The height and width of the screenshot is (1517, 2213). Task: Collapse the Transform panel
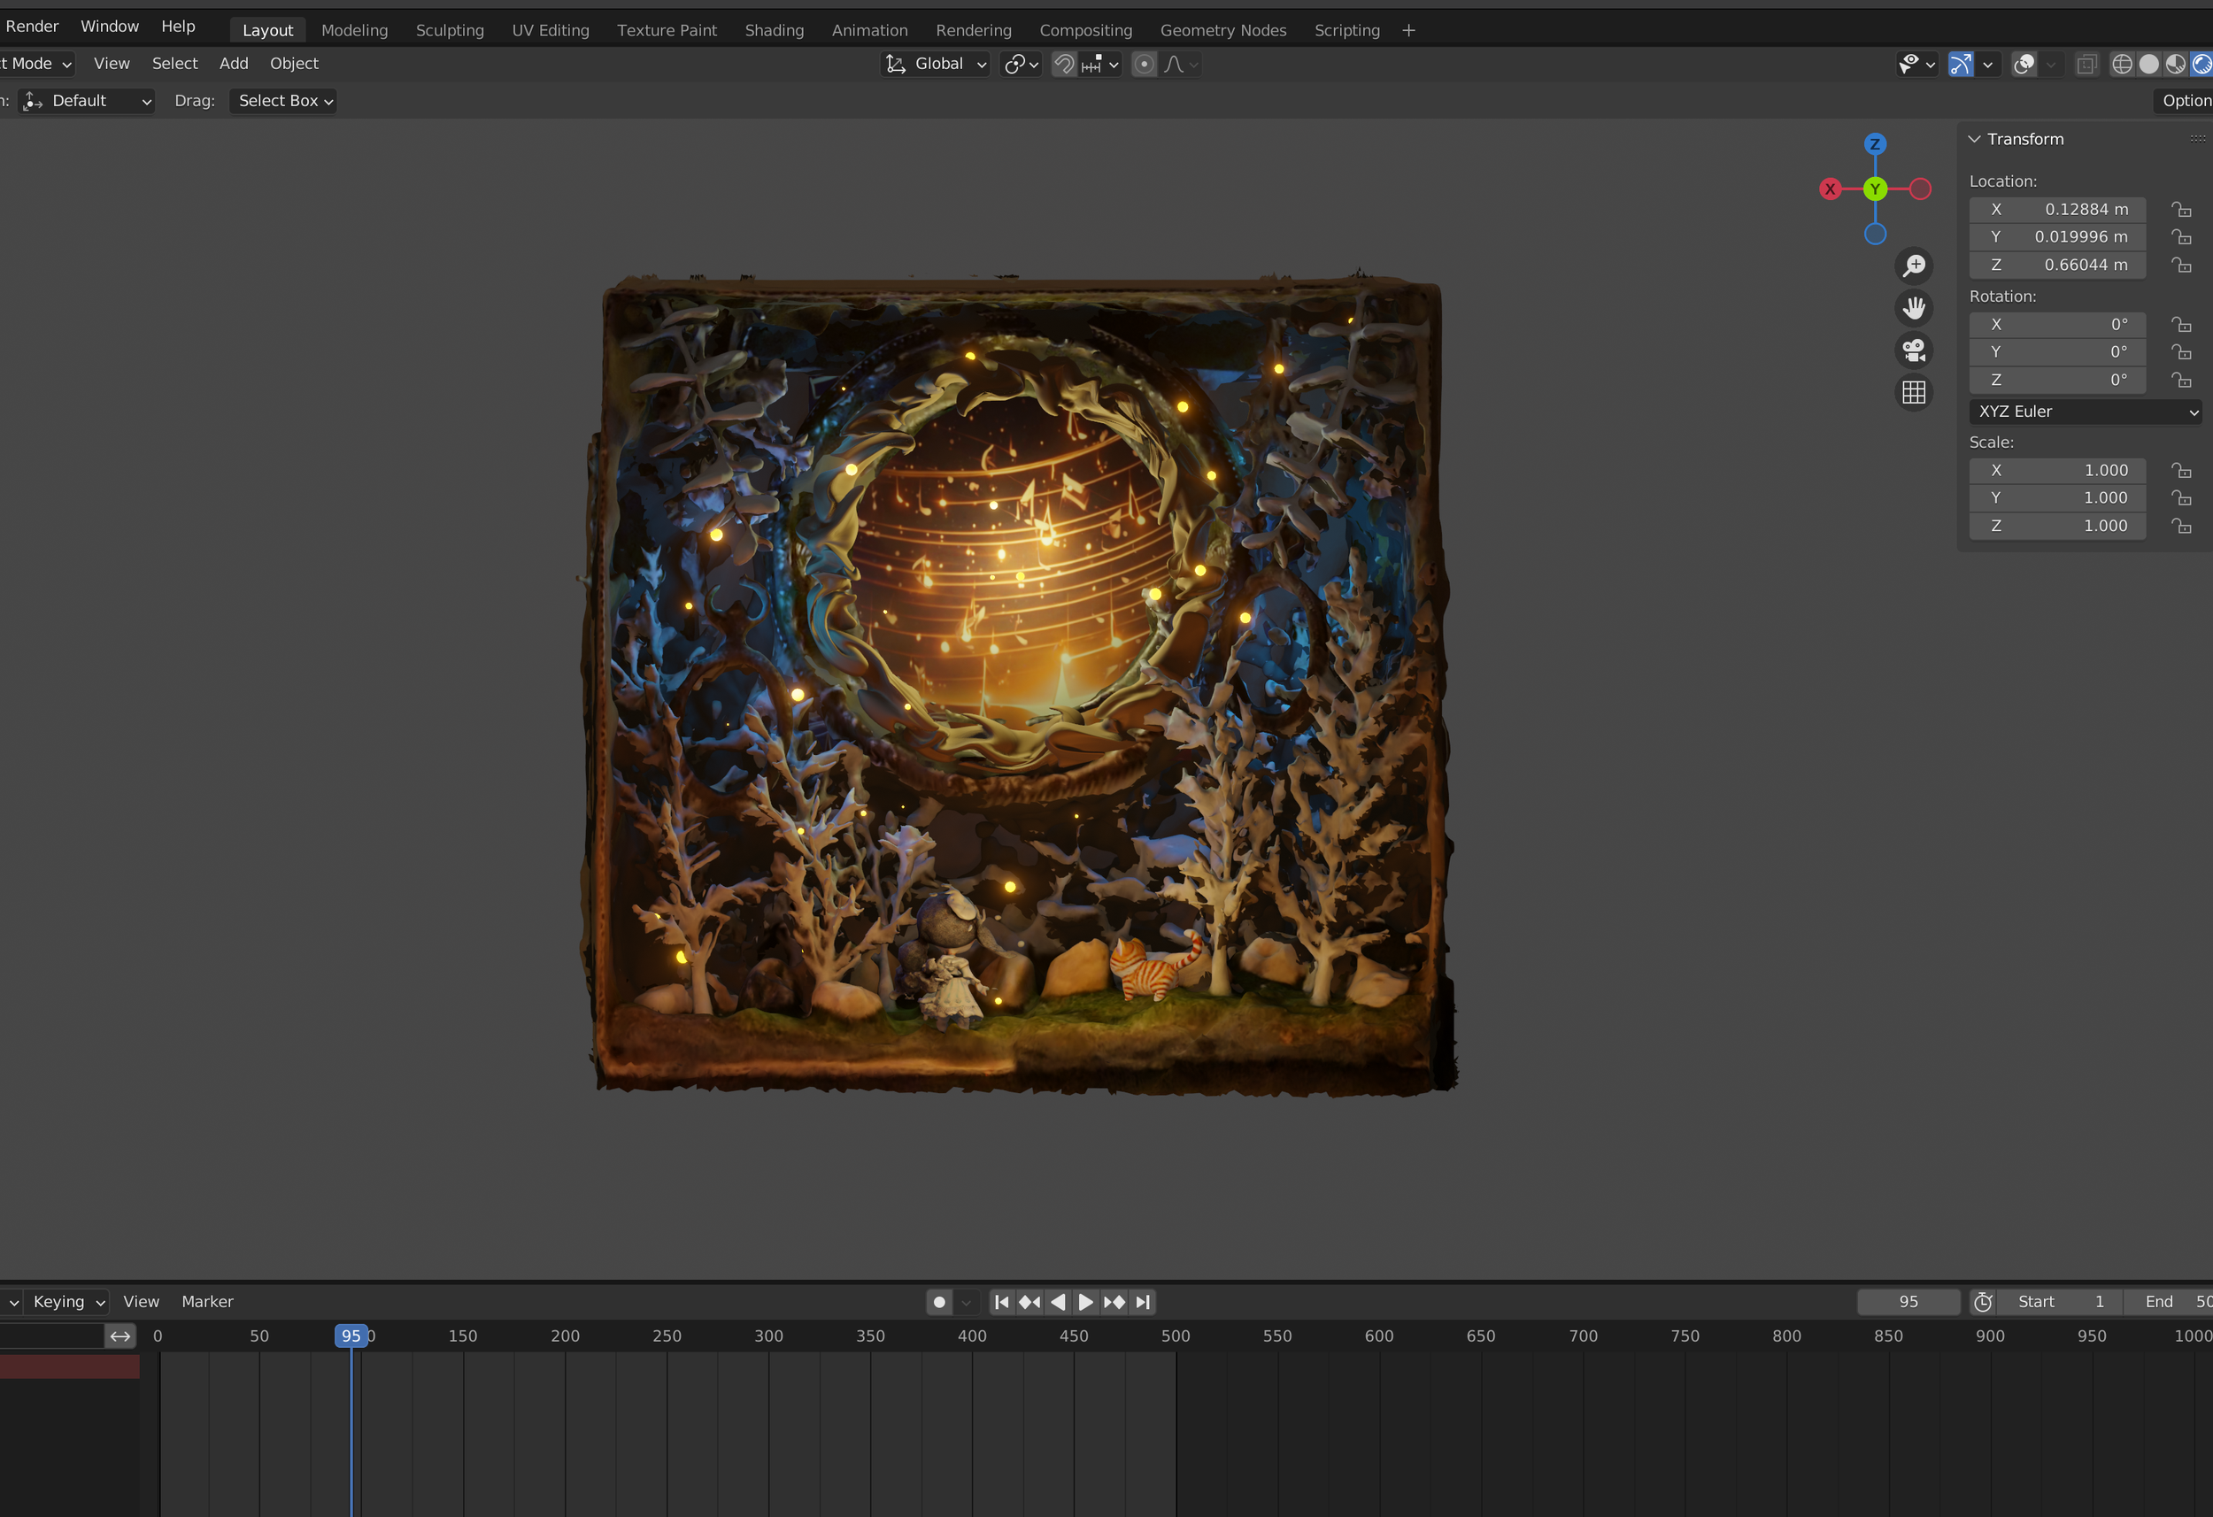[x=1975, y=139]
